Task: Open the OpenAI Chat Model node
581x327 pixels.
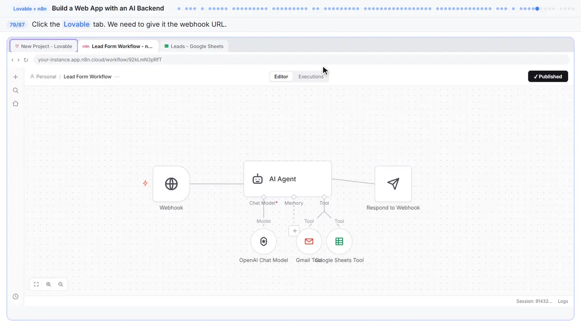Action: (264, 242)
